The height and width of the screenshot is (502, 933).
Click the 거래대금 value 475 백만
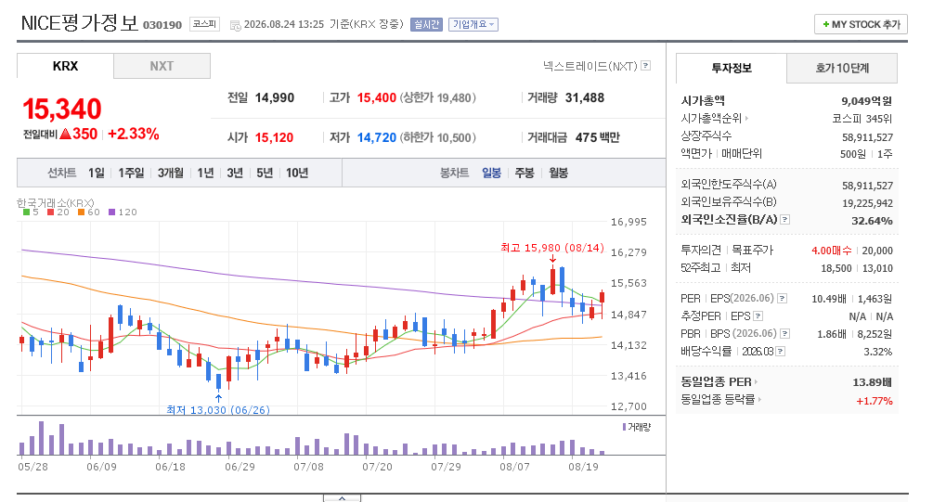[x=597, y=137]
